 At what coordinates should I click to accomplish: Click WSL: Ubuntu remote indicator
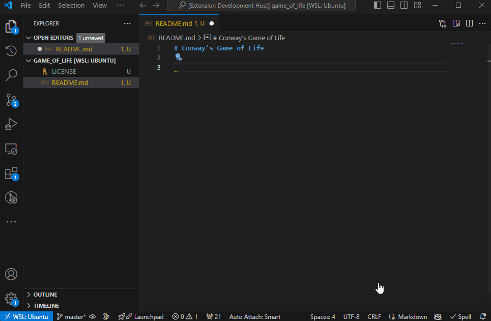click(26, 316)
